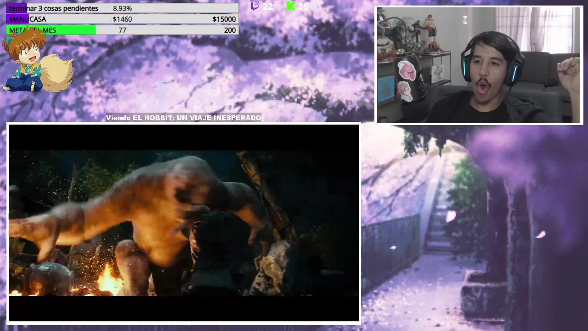Click the Twitch logo icon

tap(255, 6)
